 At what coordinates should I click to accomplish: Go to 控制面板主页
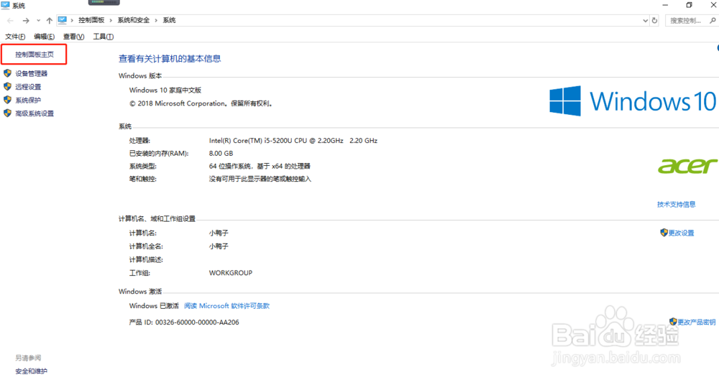point(35,55)
